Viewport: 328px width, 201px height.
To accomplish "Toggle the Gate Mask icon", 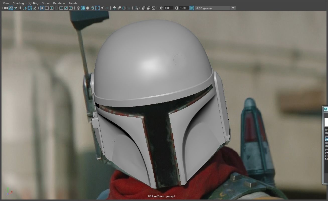I will click(x=56, y=8).
